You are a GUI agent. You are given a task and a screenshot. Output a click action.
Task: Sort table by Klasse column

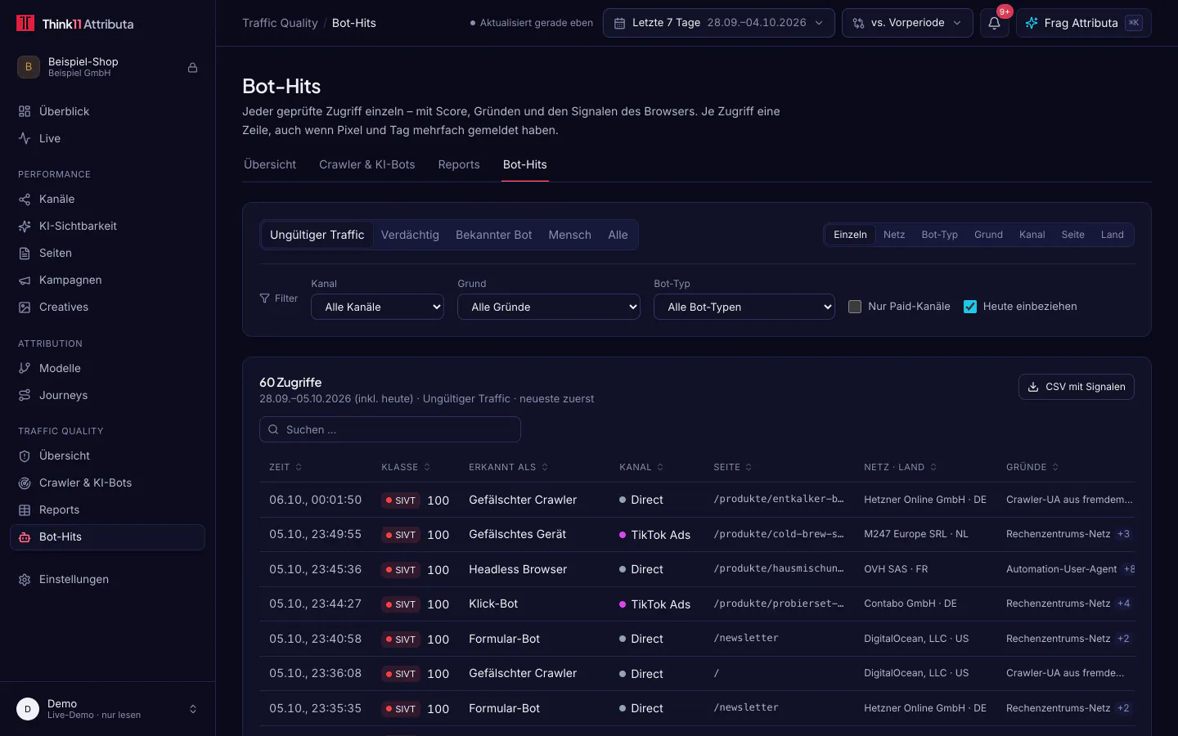[406, 467]
